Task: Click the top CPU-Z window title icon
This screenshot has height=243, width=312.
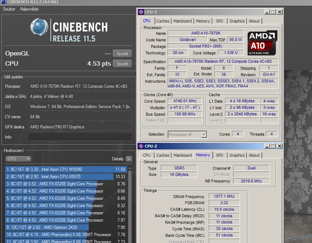Action: point(141,12)
